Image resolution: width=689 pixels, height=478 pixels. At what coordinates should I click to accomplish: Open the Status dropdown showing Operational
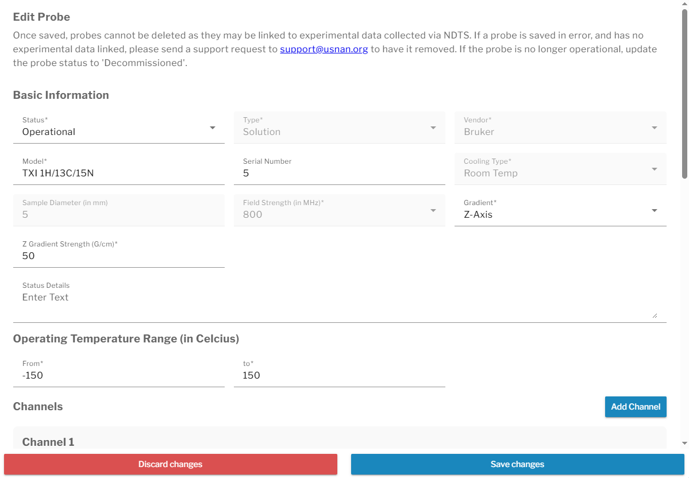(118, 128)
